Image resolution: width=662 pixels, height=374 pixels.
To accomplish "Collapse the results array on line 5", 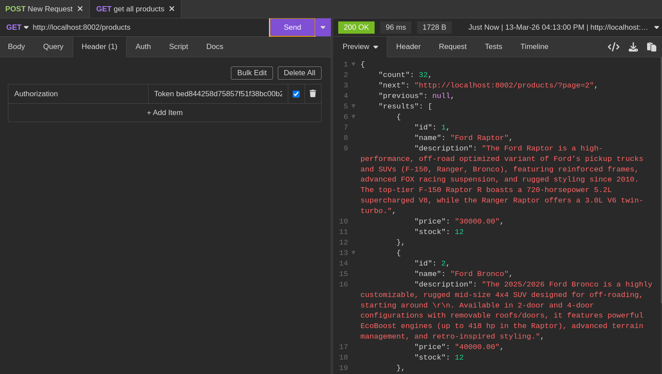I will point(354,106).
